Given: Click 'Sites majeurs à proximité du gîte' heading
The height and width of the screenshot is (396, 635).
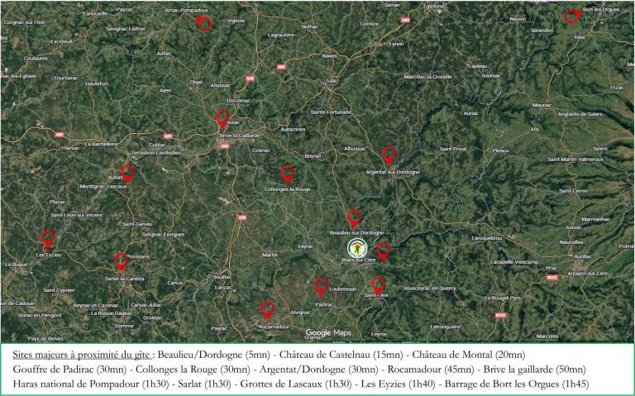Looking at the screenshot, I should point(83,355).
